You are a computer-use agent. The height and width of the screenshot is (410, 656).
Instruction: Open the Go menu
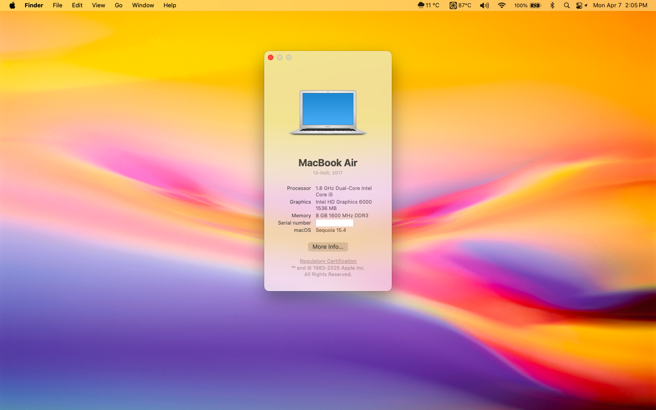[x=118, y=5]
